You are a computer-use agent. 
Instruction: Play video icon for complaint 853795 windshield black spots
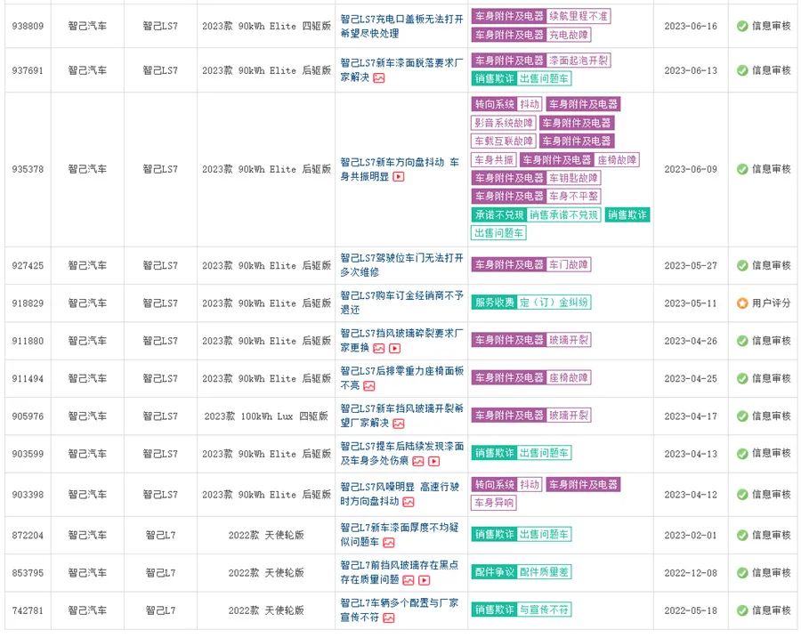pyautogui.click(x=424, y=580)
